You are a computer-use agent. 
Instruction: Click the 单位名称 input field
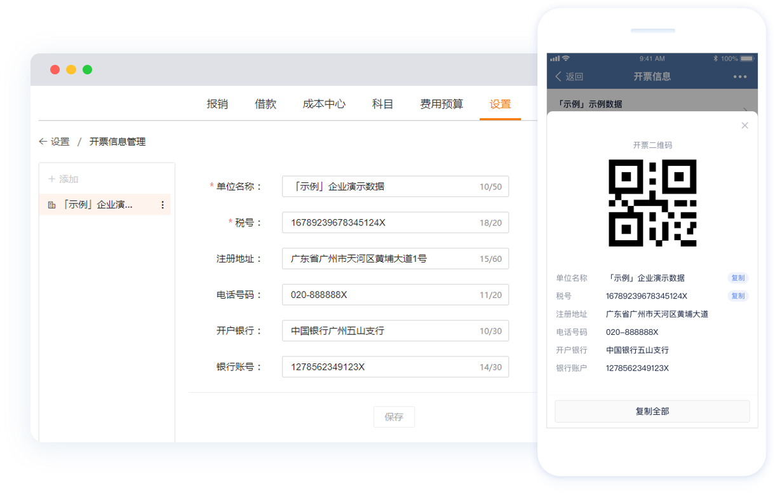381,187
